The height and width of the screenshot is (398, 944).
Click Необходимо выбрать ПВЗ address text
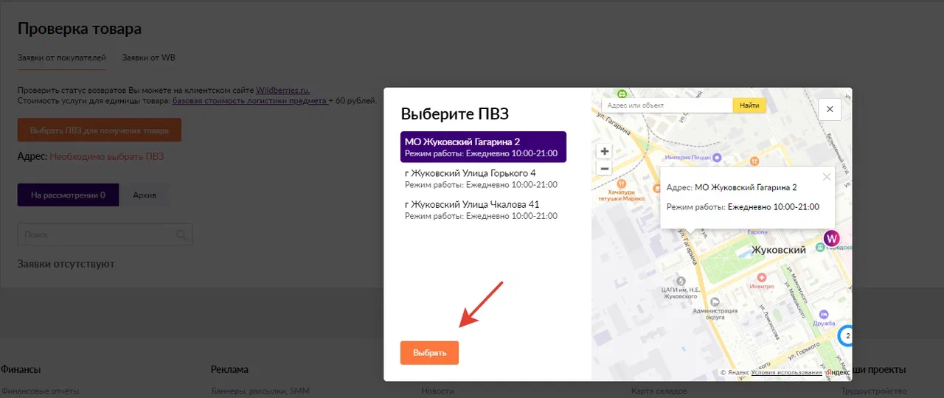(107, 156)
